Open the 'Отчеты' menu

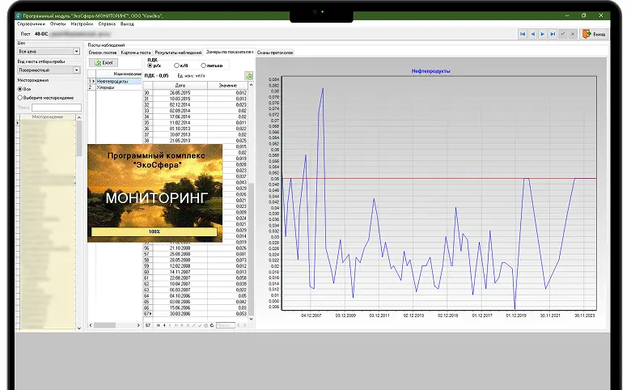click(x=57, y=24)
